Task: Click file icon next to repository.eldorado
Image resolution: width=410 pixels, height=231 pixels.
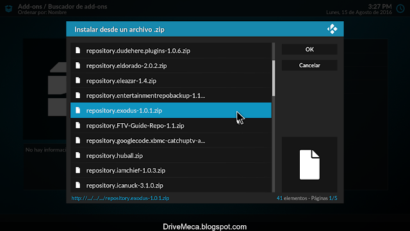Action: (x=78, y=65)
